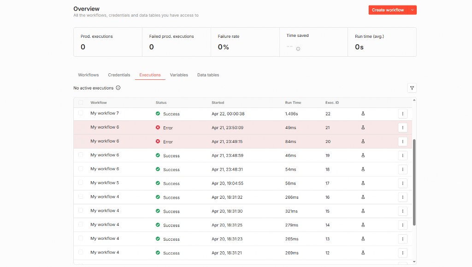Click the Prod. executions stat card
Viewport: 472px width, 267px height.
[108, 42]
